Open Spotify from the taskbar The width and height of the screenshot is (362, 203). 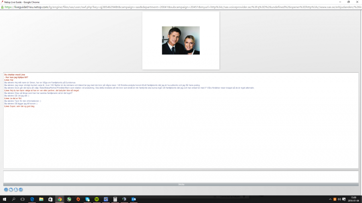pyautogui.click(x=97, y=199)
